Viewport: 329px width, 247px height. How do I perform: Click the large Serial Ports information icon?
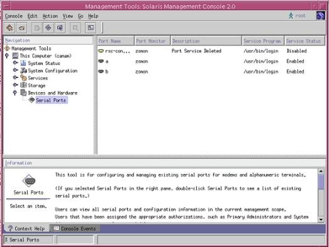tap(29, 181)
